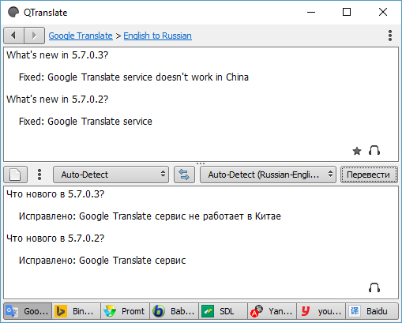The image size is (402, 323).
Task: Clear text with the blank page button
Action: point(15,175)
